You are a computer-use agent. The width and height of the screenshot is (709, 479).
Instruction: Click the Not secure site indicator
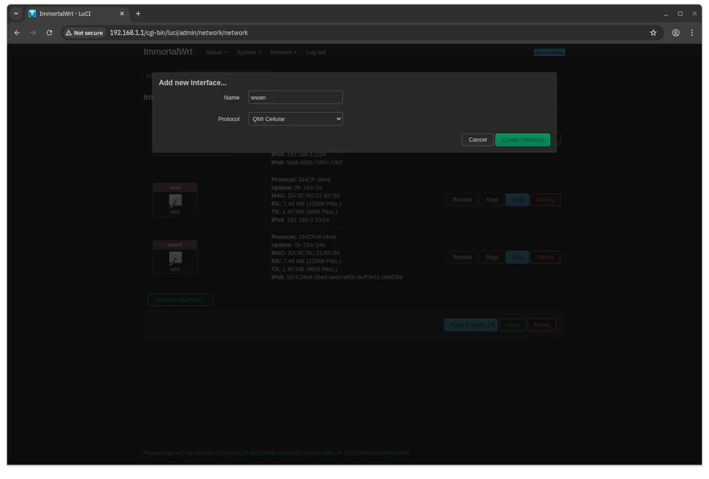(x=84, y=33)
